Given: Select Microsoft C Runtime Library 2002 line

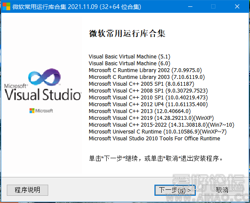Looking at the screenshot, I should tap(145, 70).
